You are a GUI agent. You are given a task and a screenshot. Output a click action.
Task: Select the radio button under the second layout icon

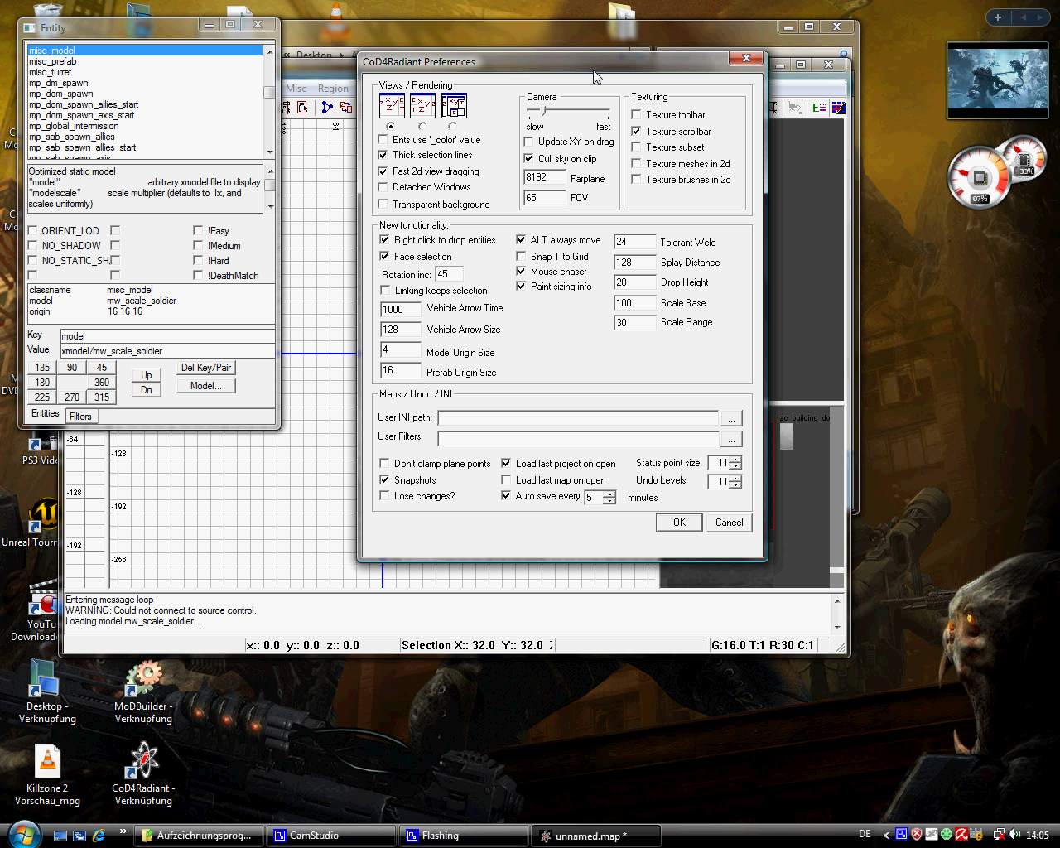point(422,127)
